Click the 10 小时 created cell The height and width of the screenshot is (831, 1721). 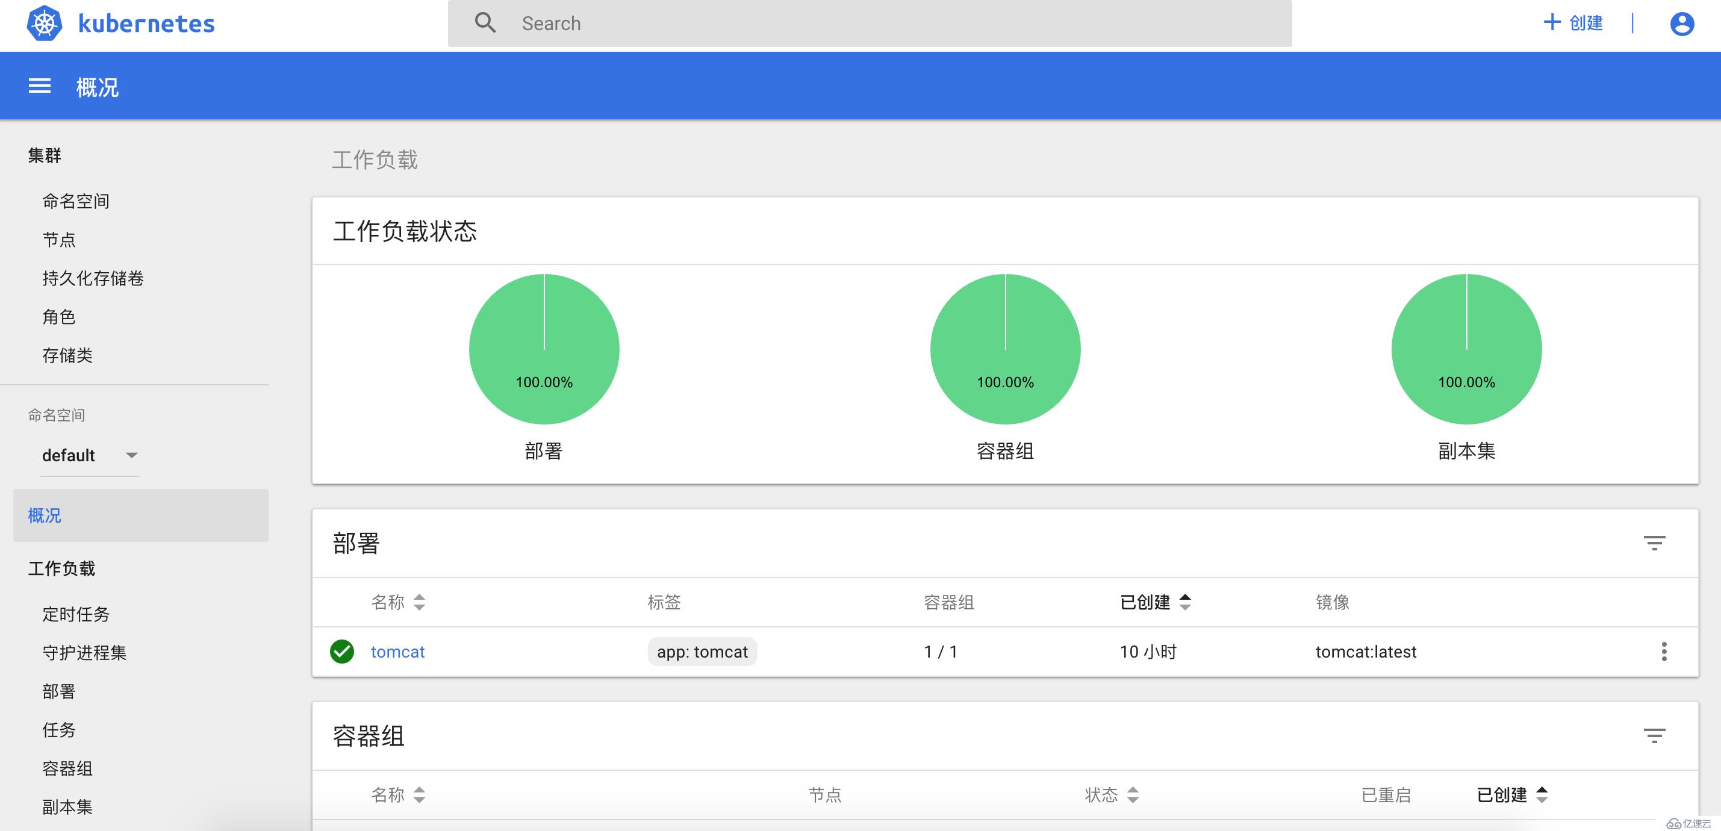(1148, 652)
